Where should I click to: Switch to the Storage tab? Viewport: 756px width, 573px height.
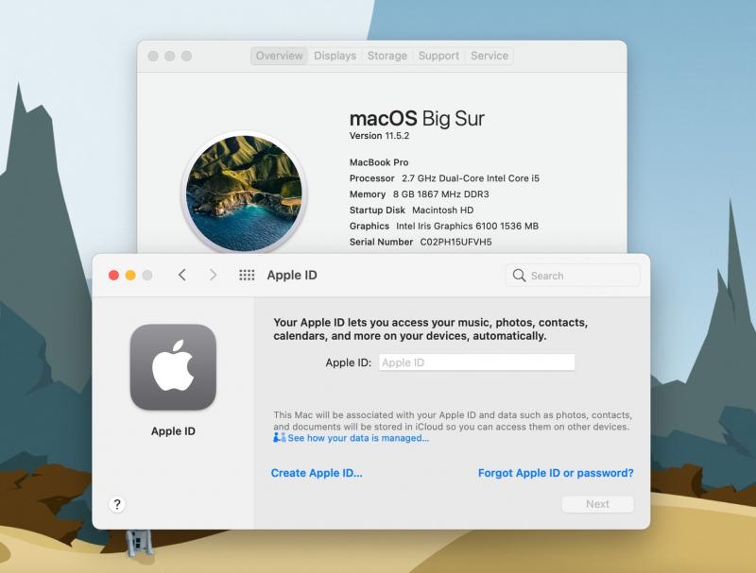point(387,56)
